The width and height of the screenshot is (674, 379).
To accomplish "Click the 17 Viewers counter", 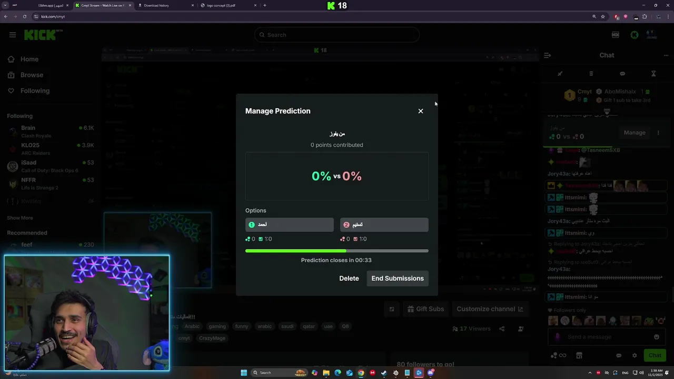I will click(471, 329).
